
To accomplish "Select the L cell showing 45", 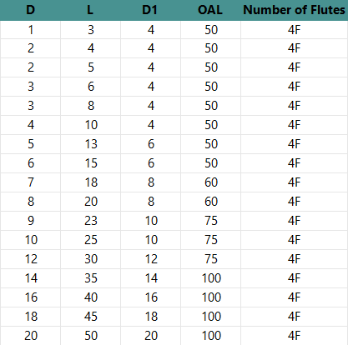I will (90, 317).
